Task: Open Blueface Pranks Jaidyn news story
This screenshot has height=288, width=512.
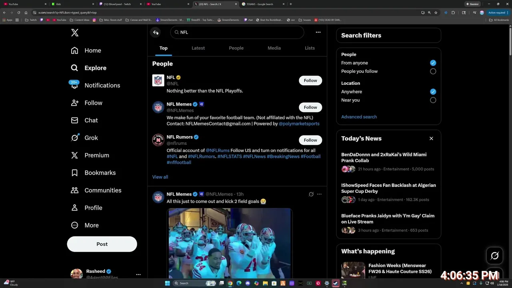Action: [388, 223]
